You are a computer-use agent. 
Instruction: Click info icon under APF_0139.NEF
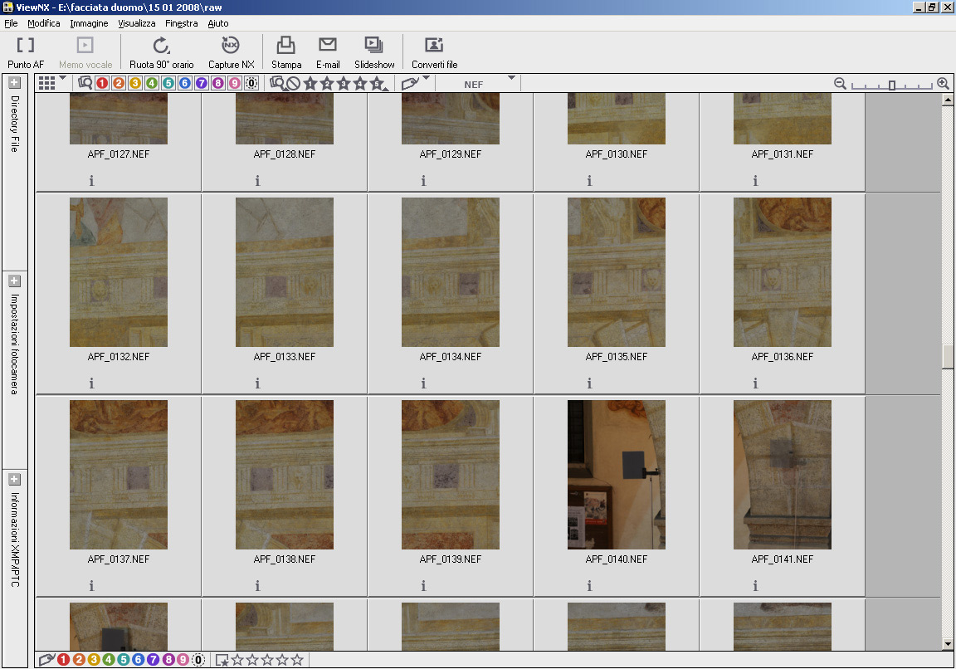pyautogui.click(x=423, y=585)
